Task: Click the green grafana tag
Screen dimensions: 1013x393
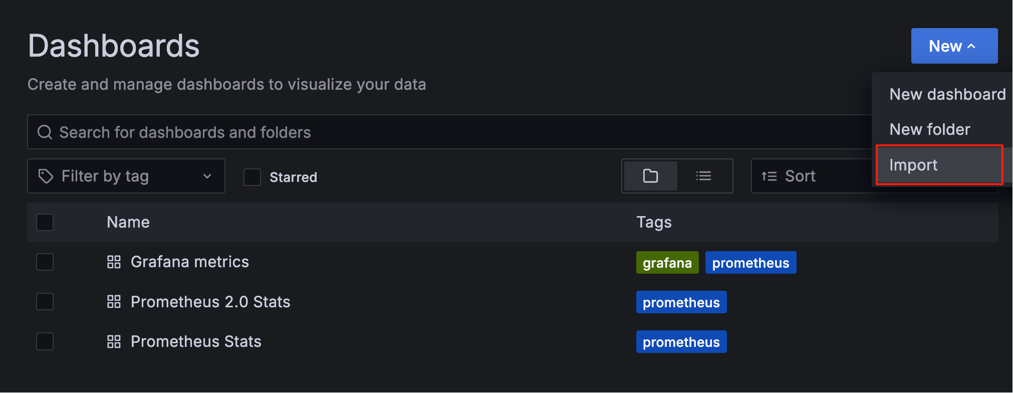Action: 667,263
